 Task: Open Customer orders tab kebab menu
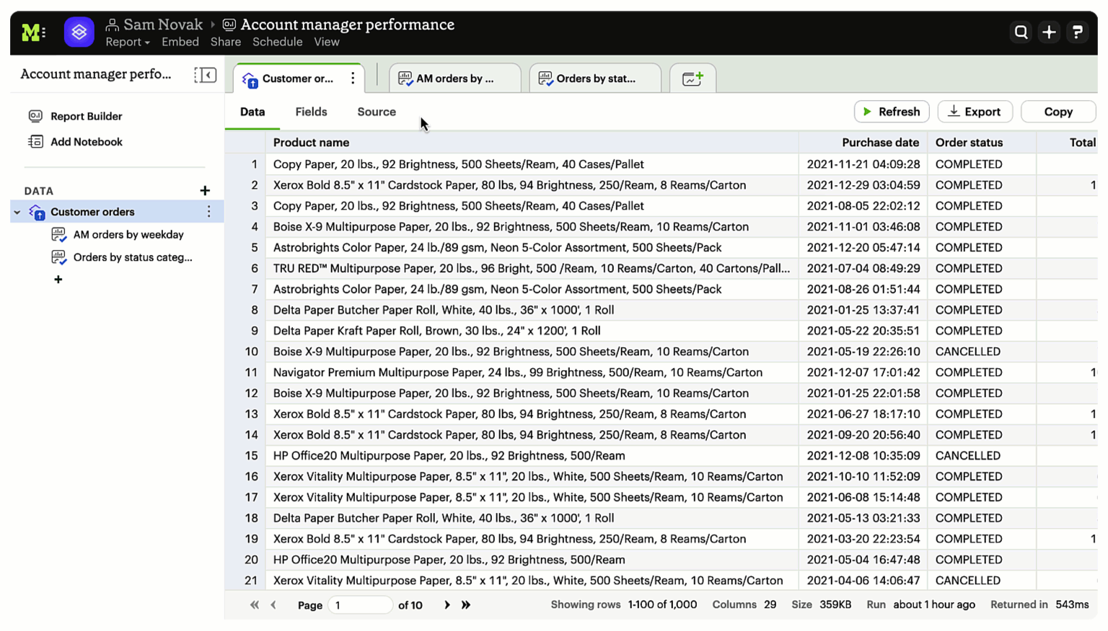353,79
